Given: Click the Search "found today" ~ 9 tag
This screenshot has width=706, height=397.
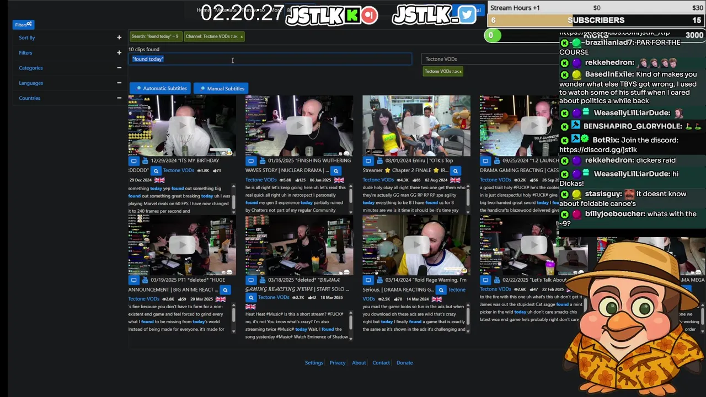Looking at the screenshot, I should click(x=155, y=36).
